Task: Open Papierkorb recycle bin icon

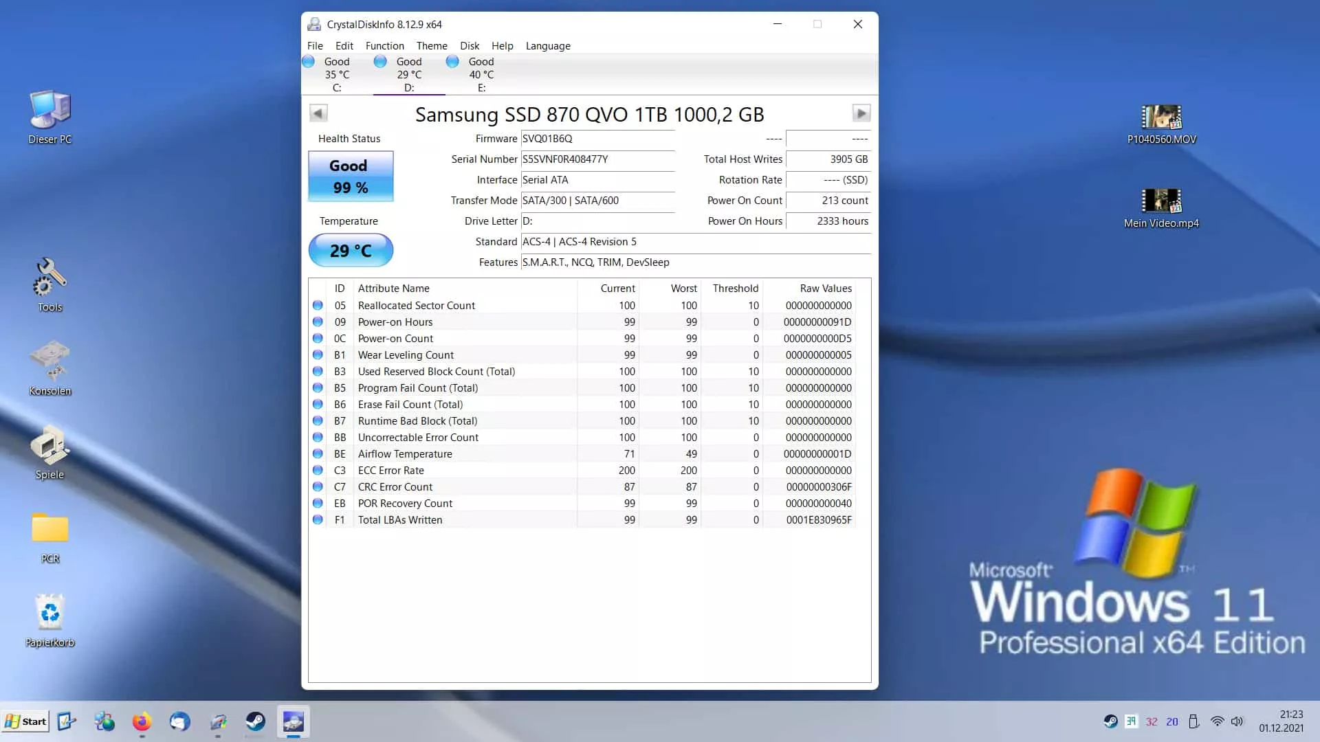Action: 50,620
